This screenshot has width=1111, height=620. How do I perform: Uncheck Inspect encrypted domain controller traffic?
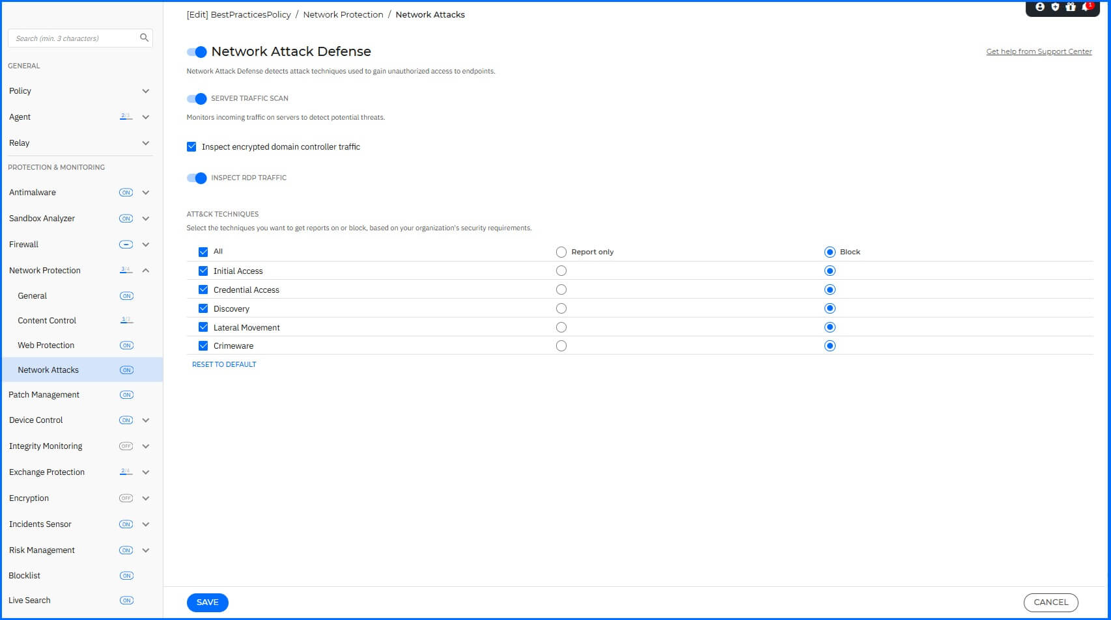click(x=191, y=146)
